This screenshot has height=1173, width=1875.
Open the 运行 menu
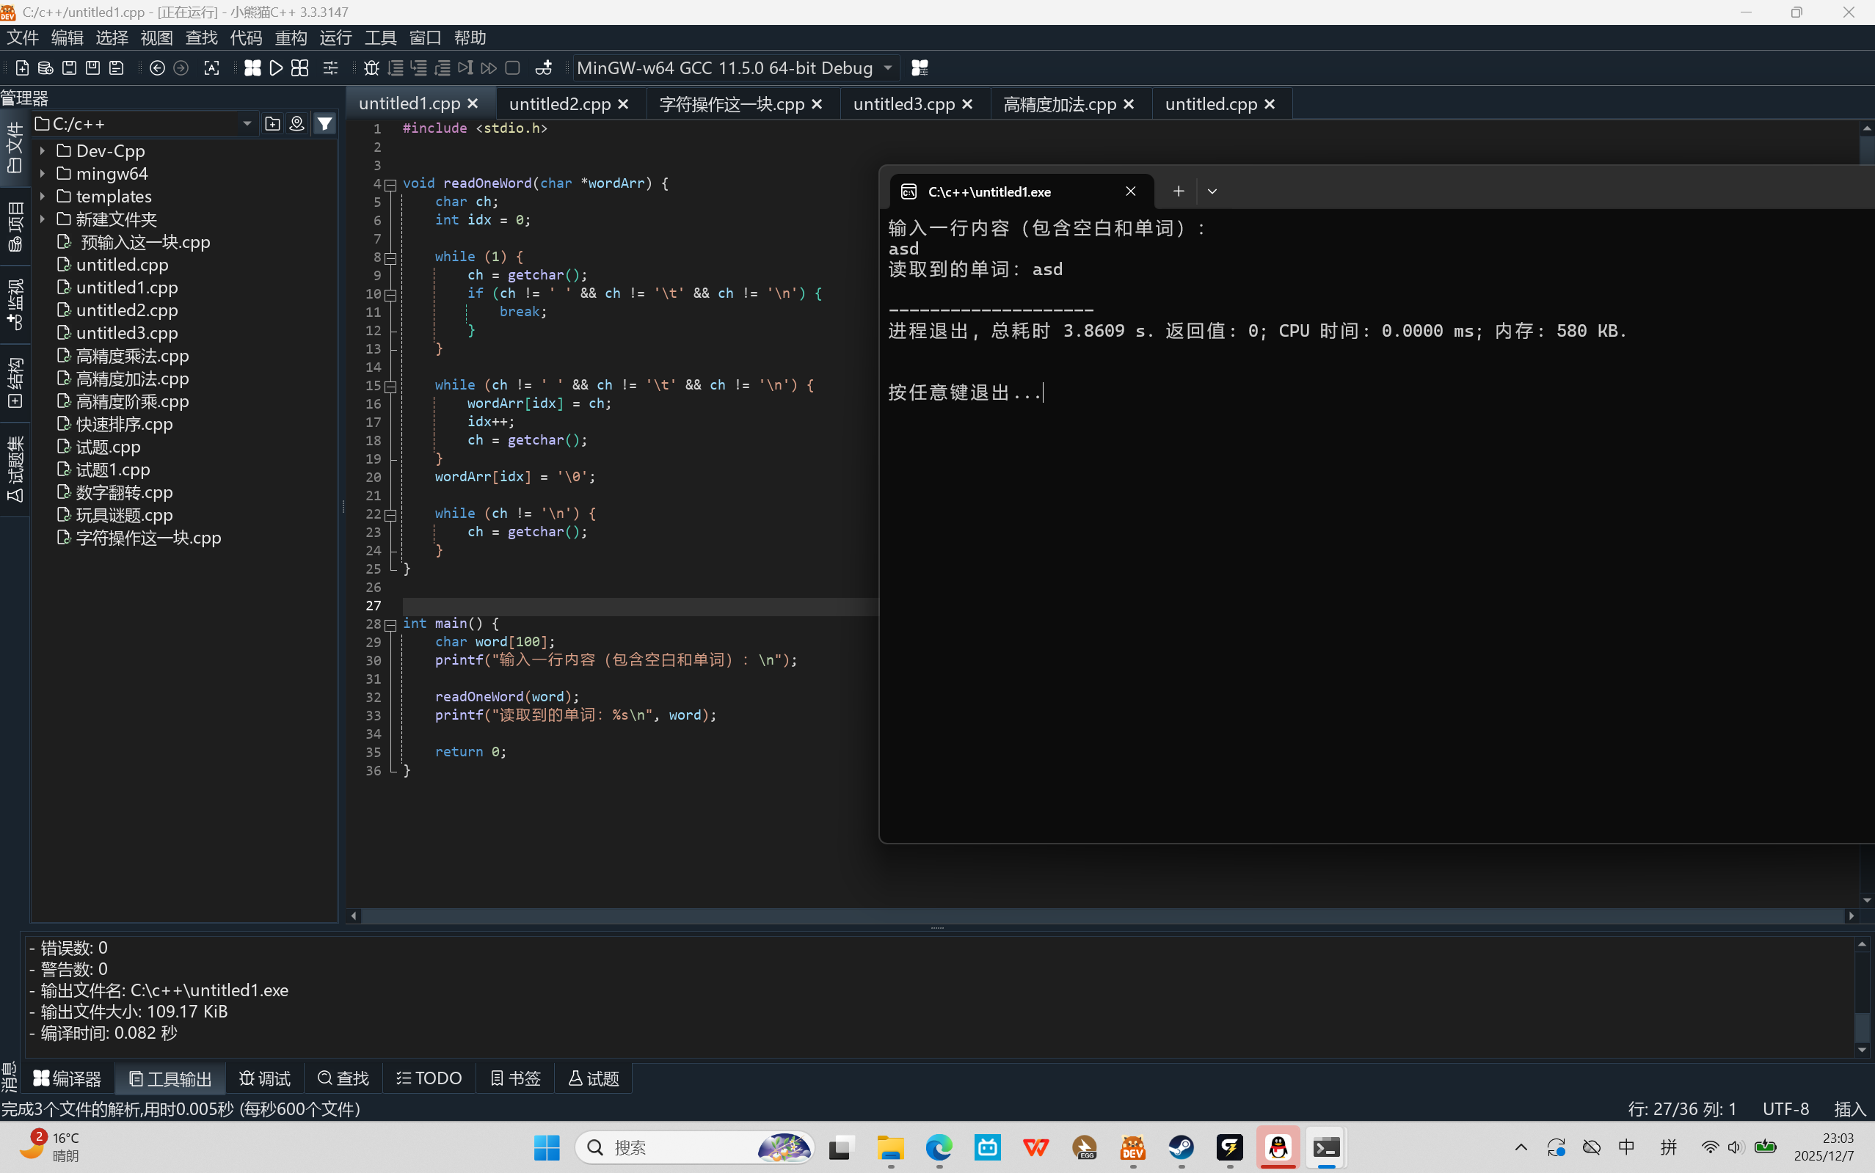335,38
